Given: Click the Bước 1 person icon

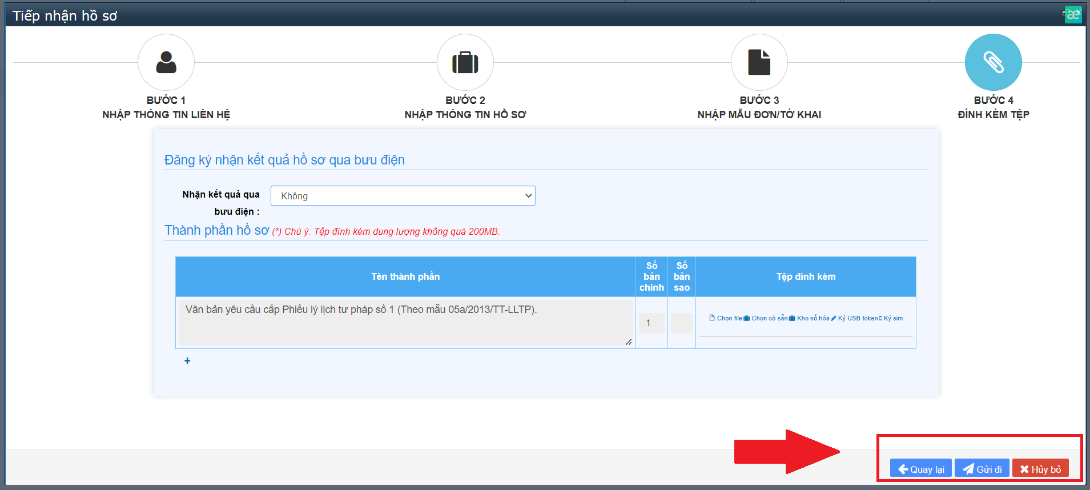Looking at the screenshot, I should (x=166, y=62).
